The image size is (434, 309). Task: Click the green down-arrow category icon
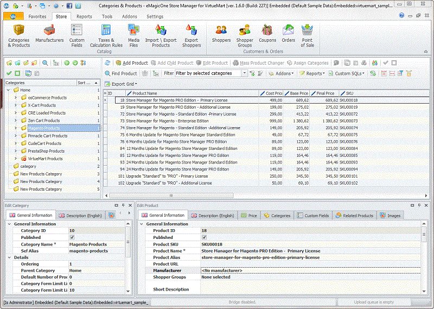click(x=75, y=63)
